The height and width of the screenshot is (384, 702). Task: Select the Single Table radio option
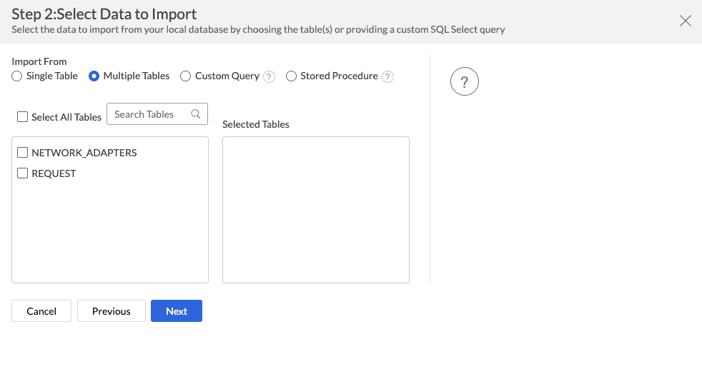[x=17, y=76]
